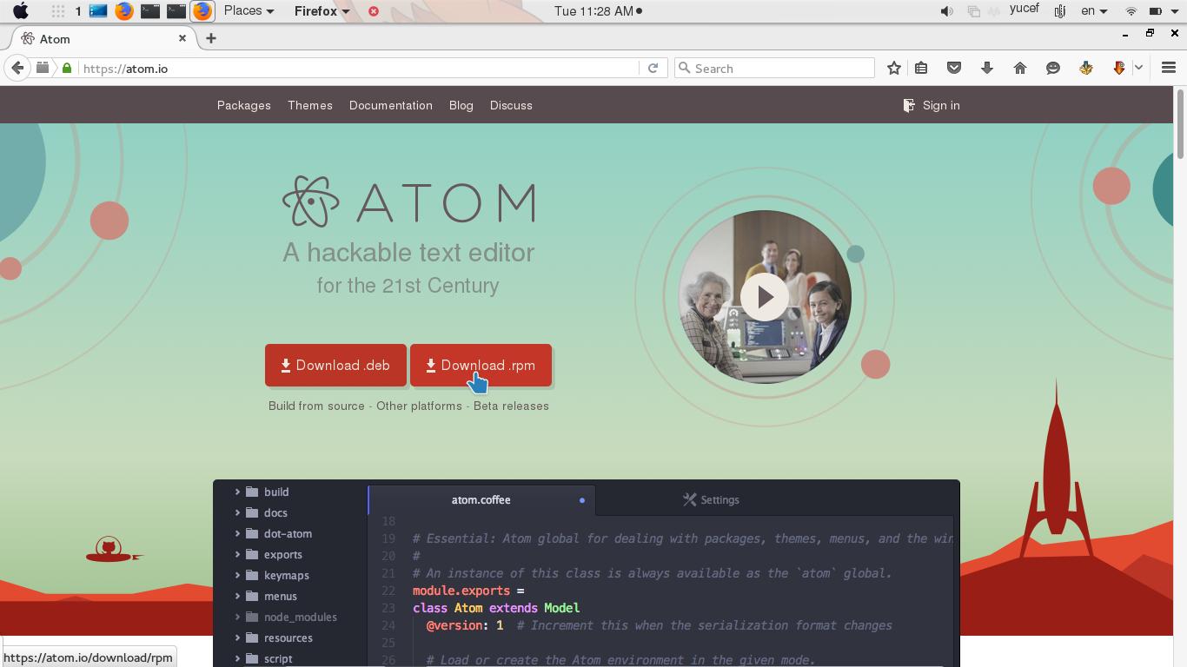Click the Atom logo above the headline

[x=312, y=201]
